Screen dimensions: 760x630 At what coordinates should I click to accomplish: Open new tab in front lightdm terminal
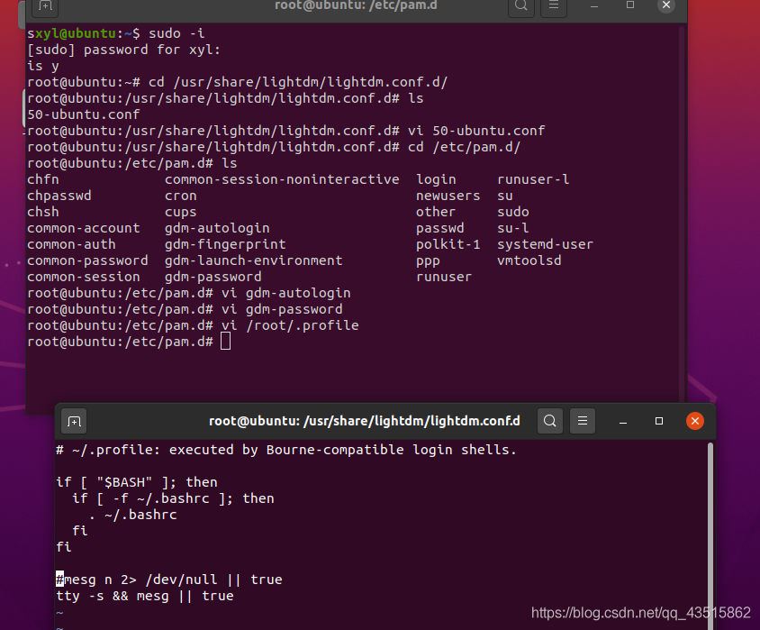click(74, 421)
